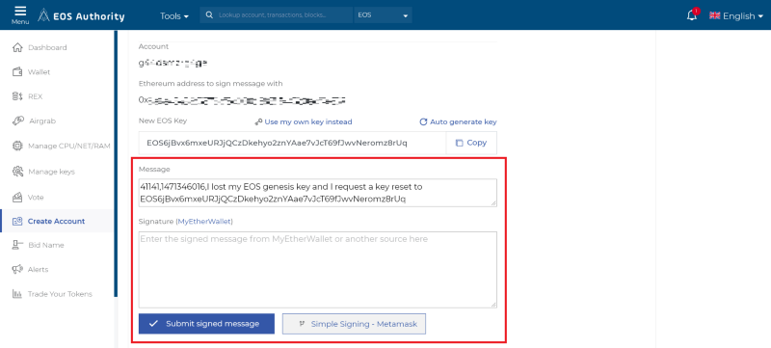This screenshot has height=348, width=771.
Task: Click Auto generate key link
Action: [x=464, y=121]
